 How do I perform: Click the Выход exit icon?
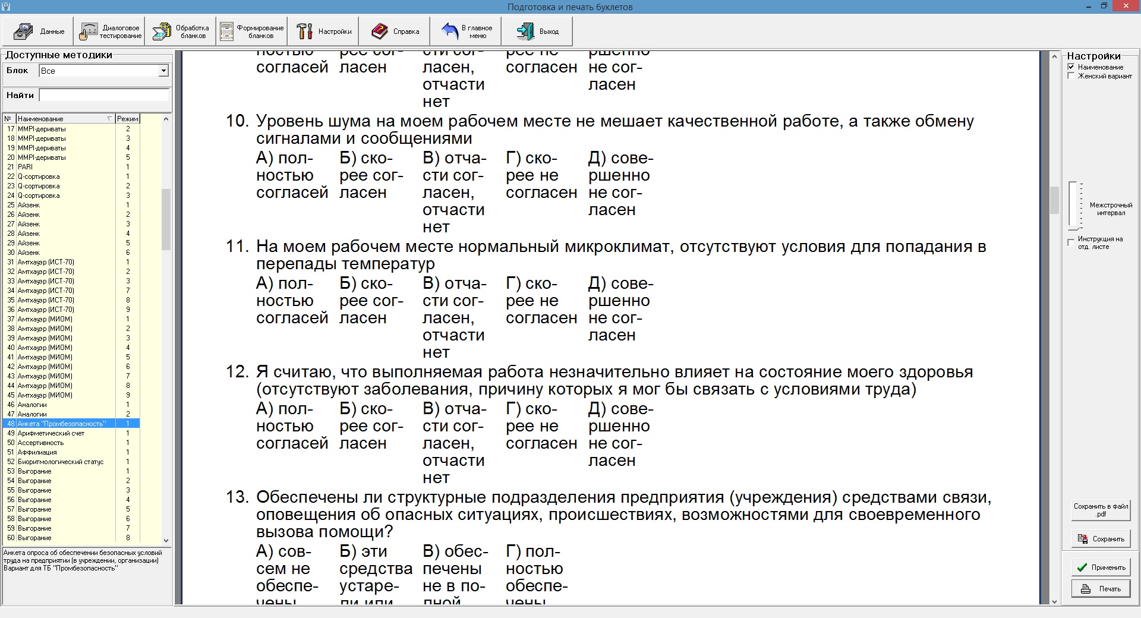pyautogui.click(x=525, y=31)
